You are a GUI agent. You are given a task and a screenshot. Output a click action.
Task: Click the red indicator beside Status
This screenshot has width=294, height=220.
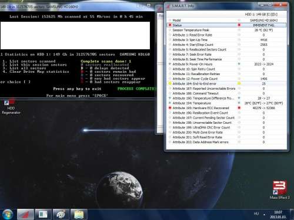170,25
